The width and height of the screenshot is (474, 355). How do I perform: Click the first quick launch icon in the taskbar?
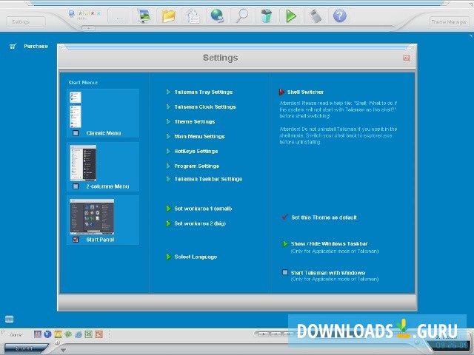(38, 334)
